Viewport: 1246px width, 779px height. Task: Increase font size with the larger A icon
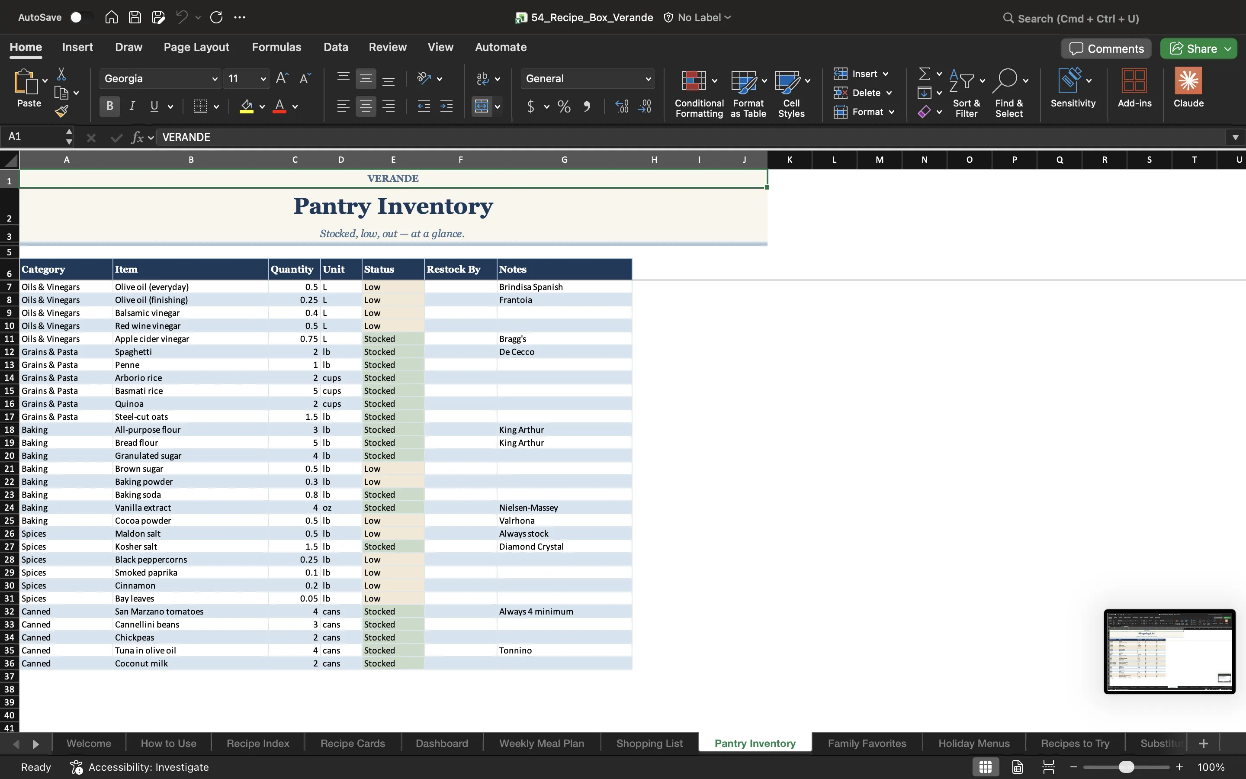(282, 78)
